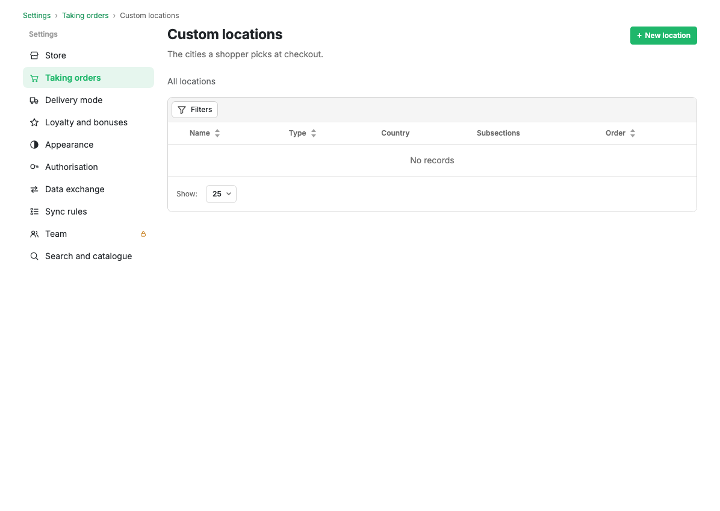The width and height of the screenshot is (720, 511).
Task: Click the Store shop icon in sidebar
Action: tap(34, 55)
